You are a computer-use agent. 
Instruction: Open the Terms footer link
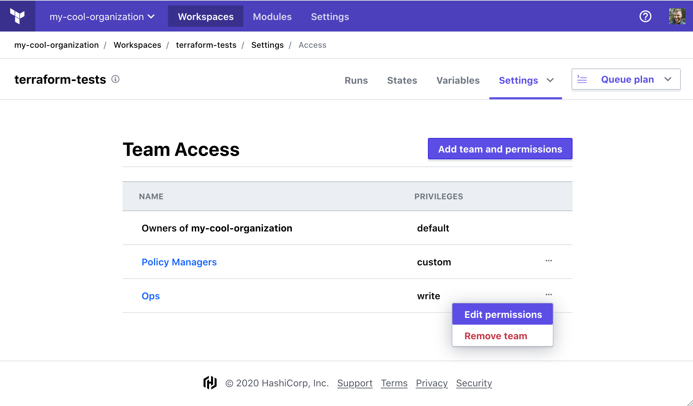point(394,383)
